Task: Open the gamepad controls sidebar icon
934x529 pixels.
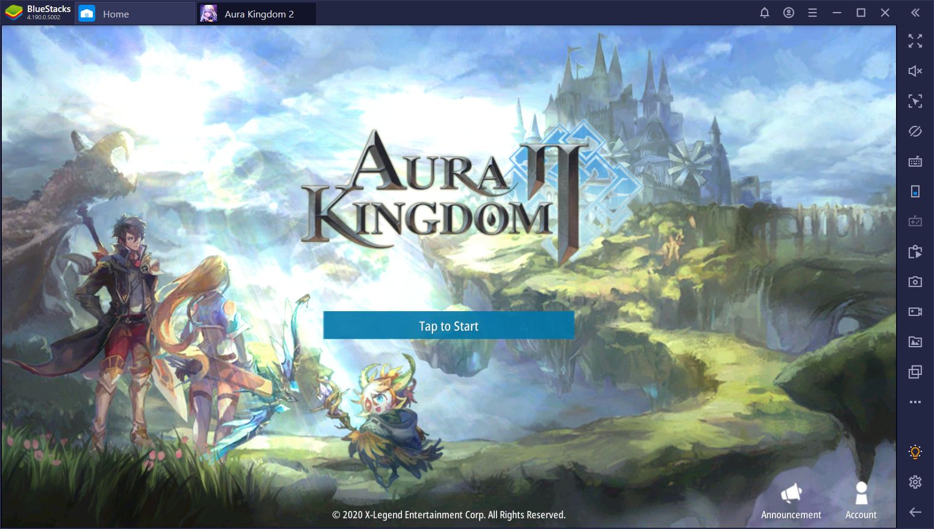Action: (915, 221)
